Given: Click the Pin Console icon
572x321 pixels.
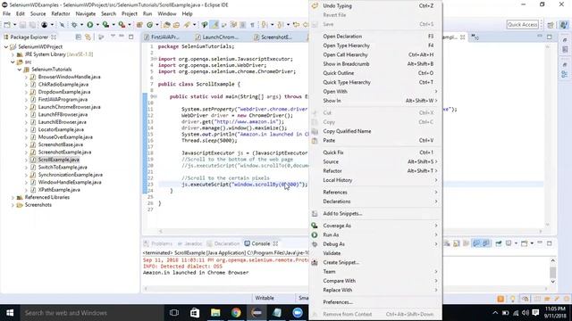Looking at the screenshot, I should coord(499,243).
